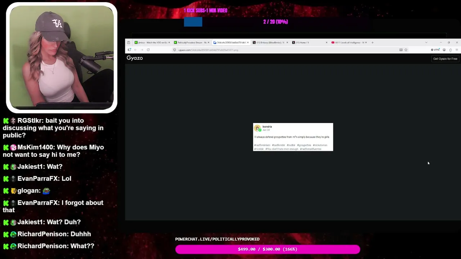
Task: Open the browser profile account icon
Action: (444, 50)
